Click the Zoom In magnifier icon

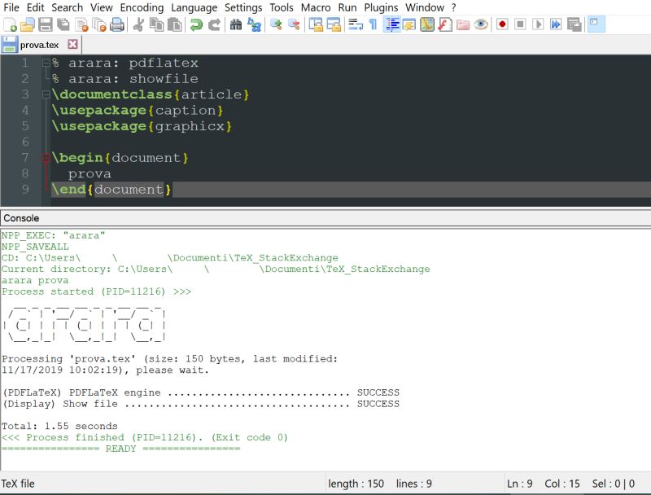point(276,24)
